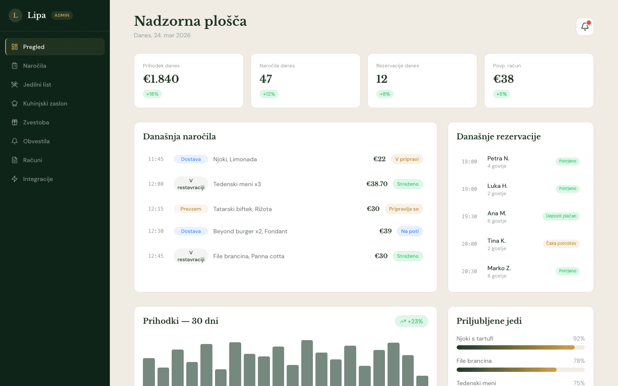Click the trend arrow icon in +23% badge

point(403,321)
